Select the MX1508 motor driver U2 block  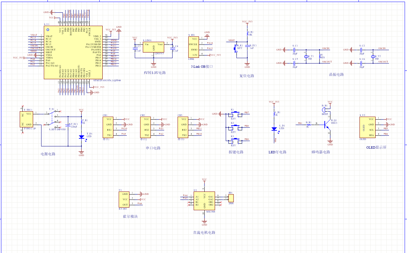point(204,201)
